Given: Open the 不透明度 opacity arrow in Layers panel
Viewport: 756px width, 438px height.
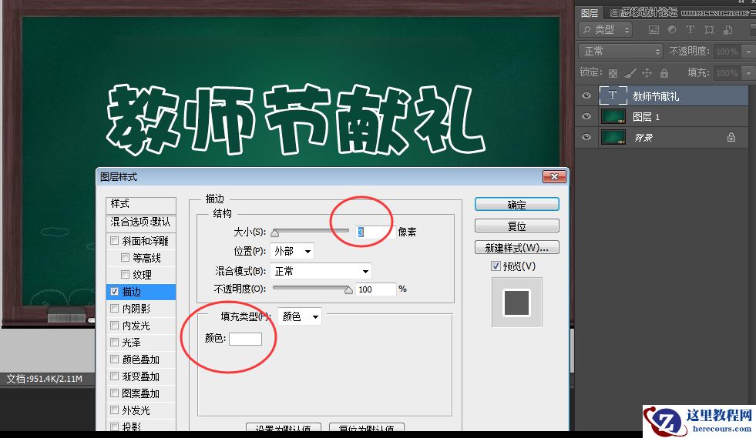Looking at the screenshot, I should click(x=749, y=52).
